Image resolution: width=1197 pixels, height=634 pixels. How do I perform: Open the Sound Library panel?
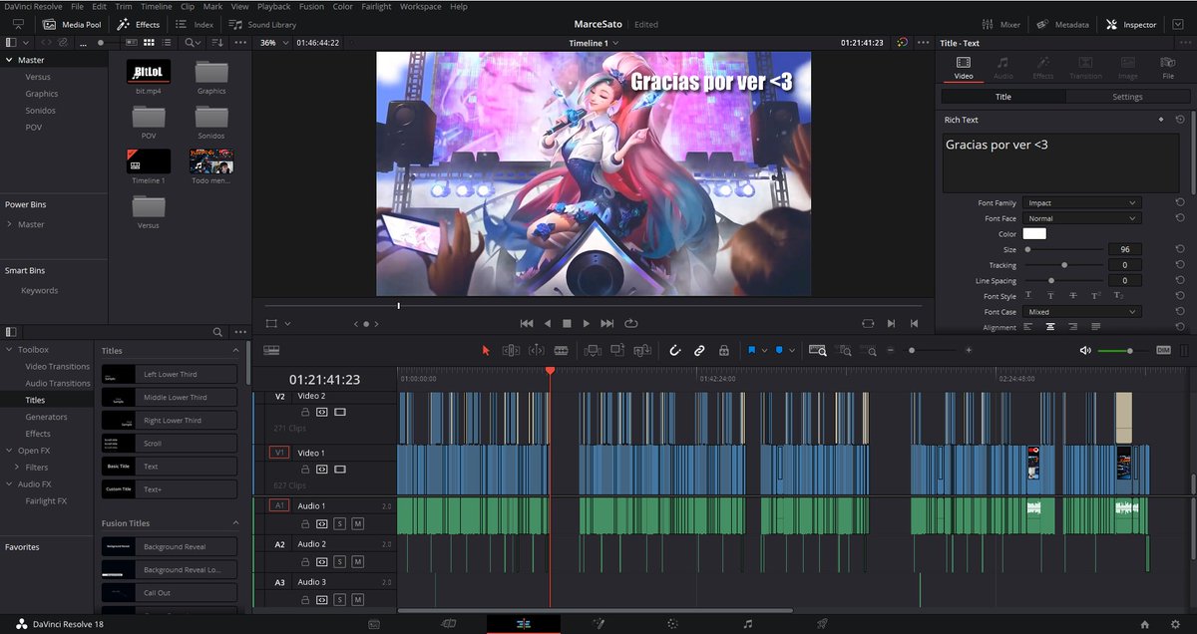(264, 24)
